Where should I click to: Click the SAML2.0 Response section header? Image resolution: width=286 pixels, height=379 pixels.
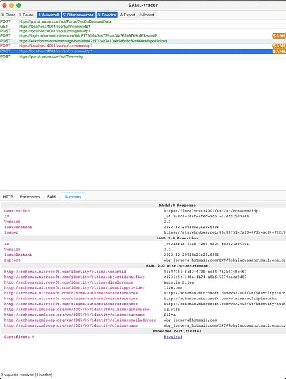[x=177, y=205]
